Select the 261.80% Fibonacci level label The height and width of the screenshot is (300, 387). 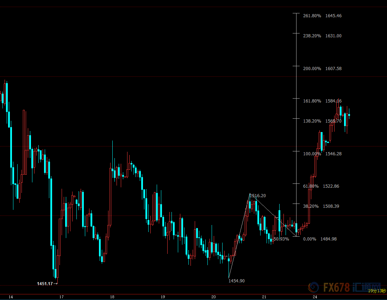pos(312,16)
